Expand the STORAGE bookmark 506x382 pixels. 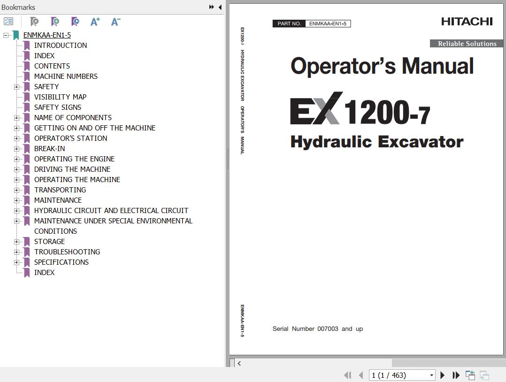pos(16,242)
